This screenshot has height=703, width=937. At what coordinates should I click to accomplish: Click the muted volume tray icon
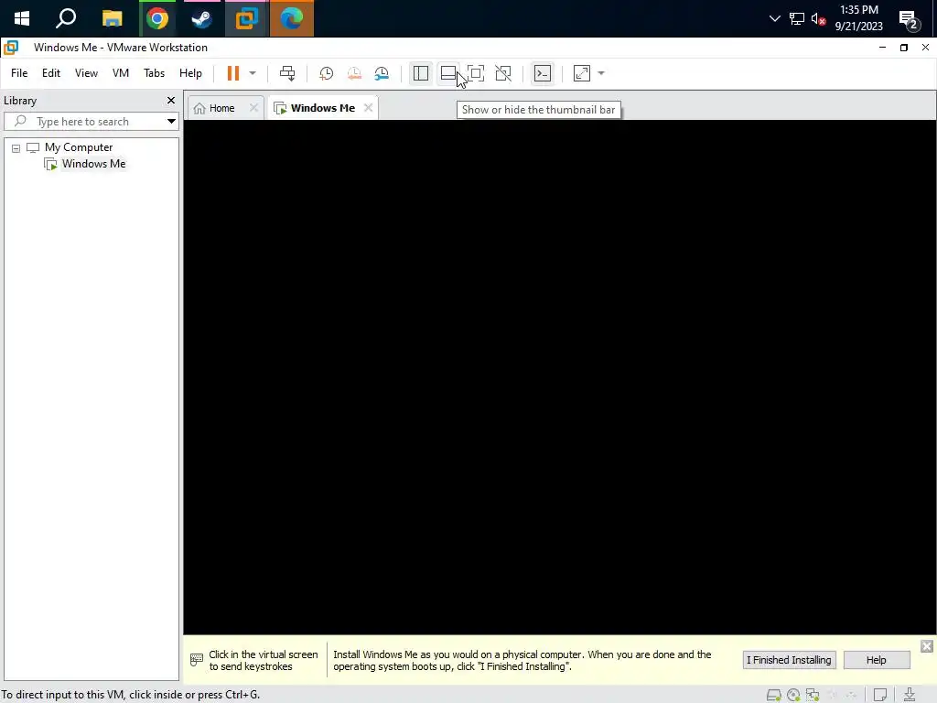pos(818,18)
